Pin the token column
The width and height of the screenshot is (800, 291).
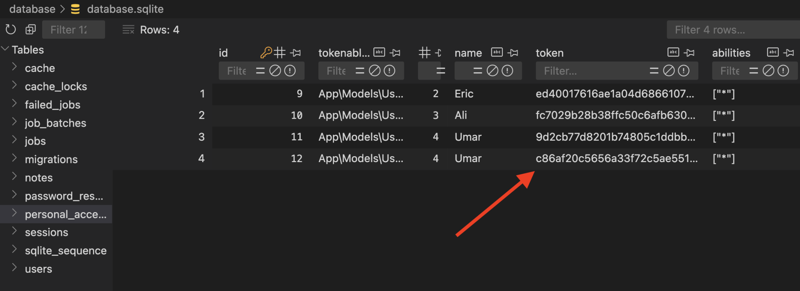[x=689, y=53]
